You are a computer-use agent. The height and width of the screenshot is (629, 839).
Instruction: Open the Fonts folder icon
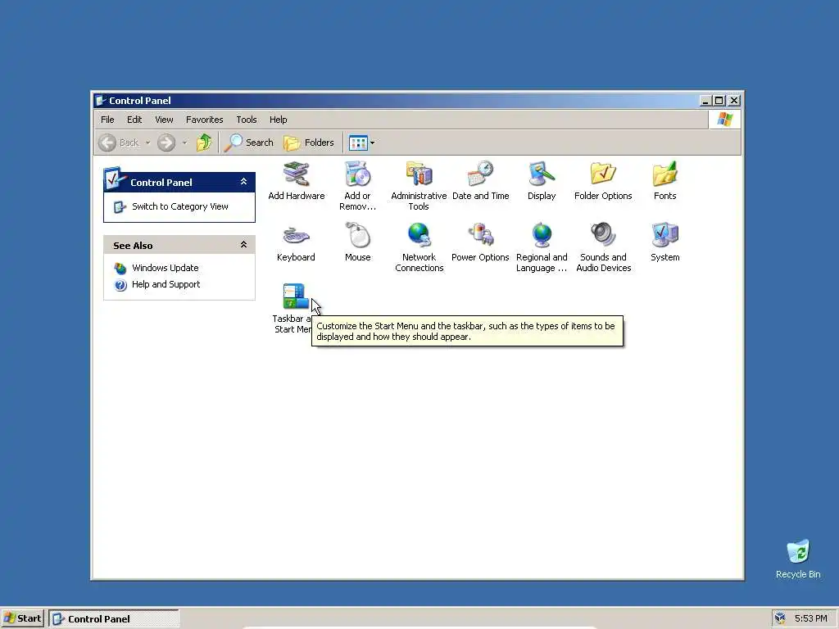[x=664, y=181]
